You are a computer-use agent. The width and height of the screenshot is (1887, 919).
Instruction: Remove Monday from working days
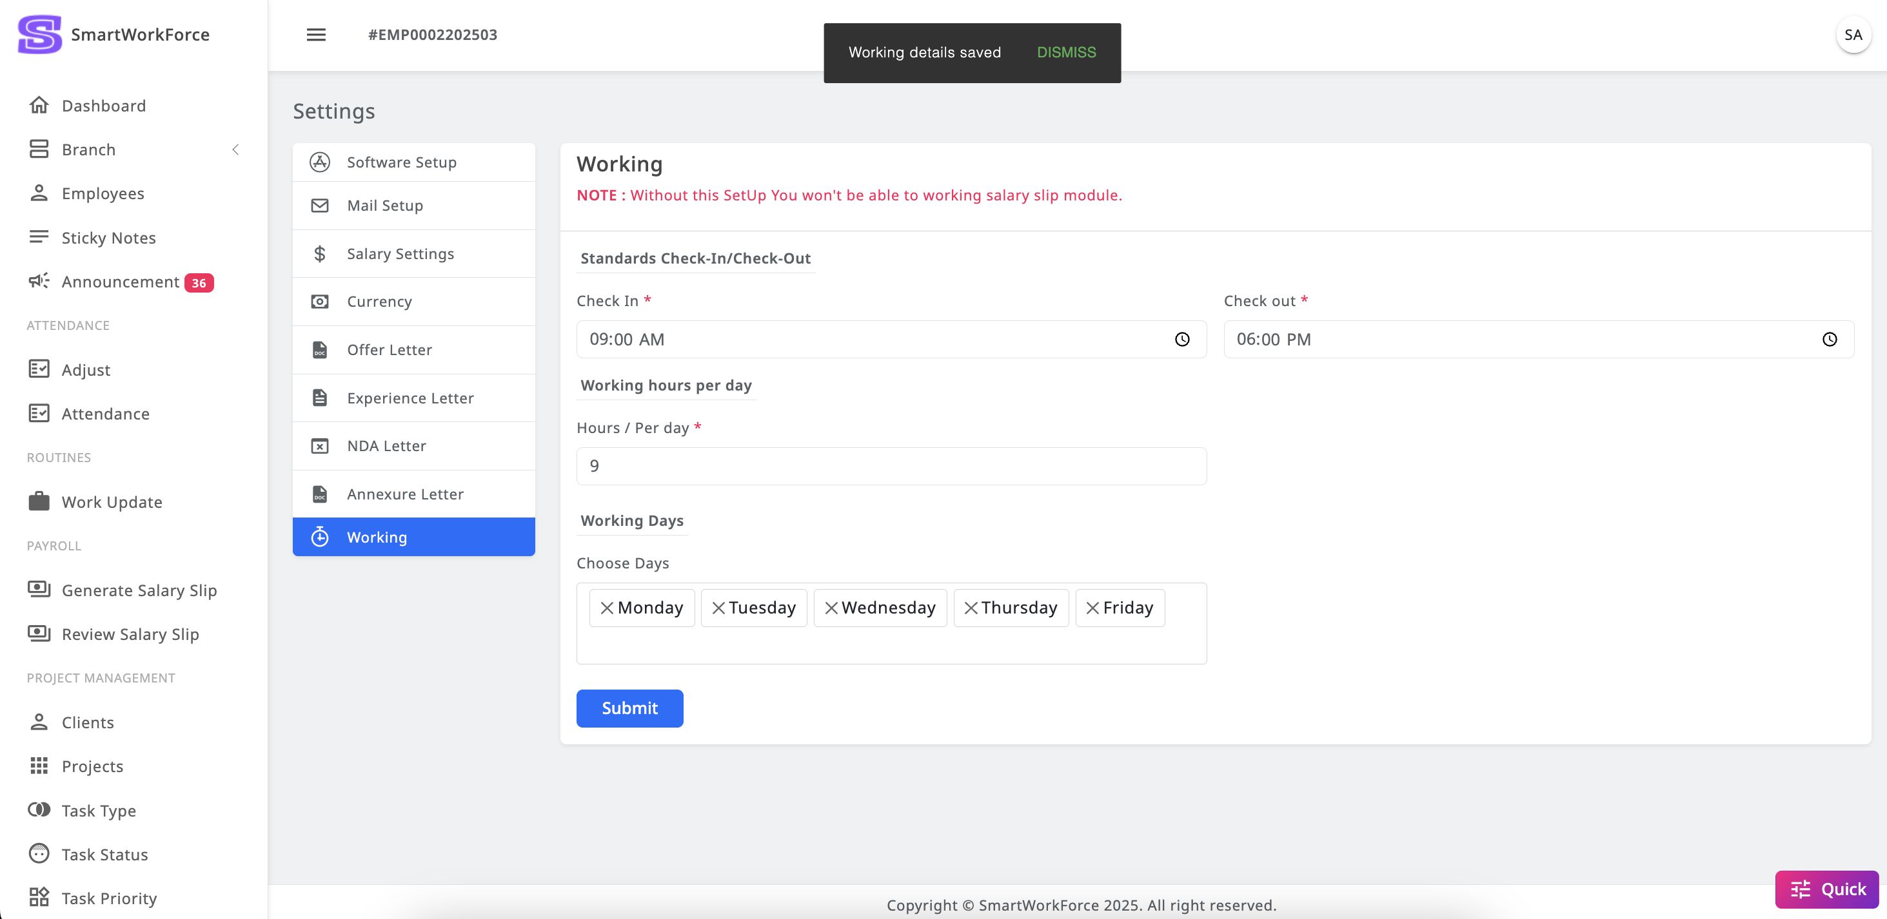click(606, 608)
